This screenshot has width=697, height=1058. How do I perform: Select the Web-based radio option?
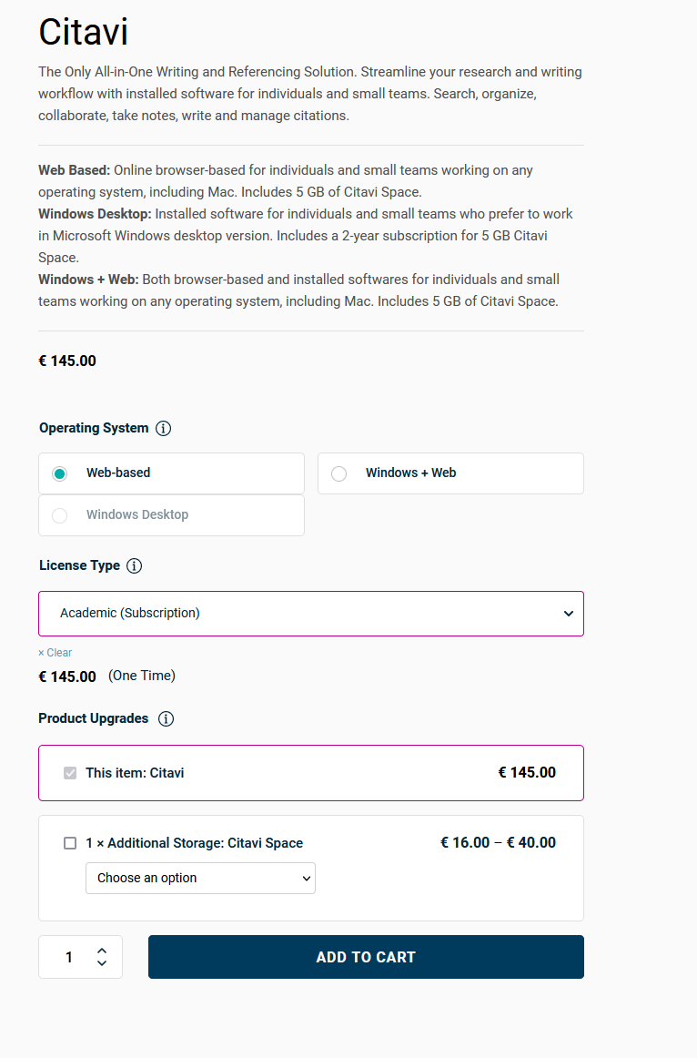pos(60,473)
